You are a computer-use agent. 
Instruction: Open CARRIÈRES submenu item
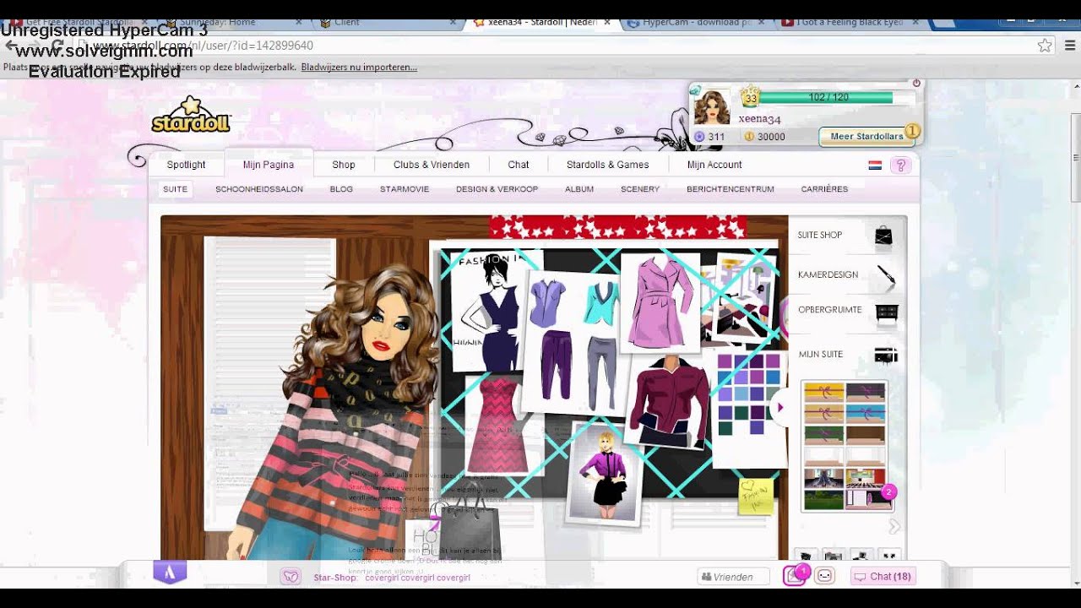tap(824, 189)
